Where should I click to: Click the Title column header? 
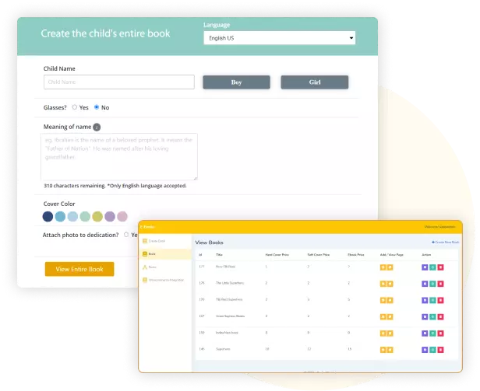click(x=219, y=255)
